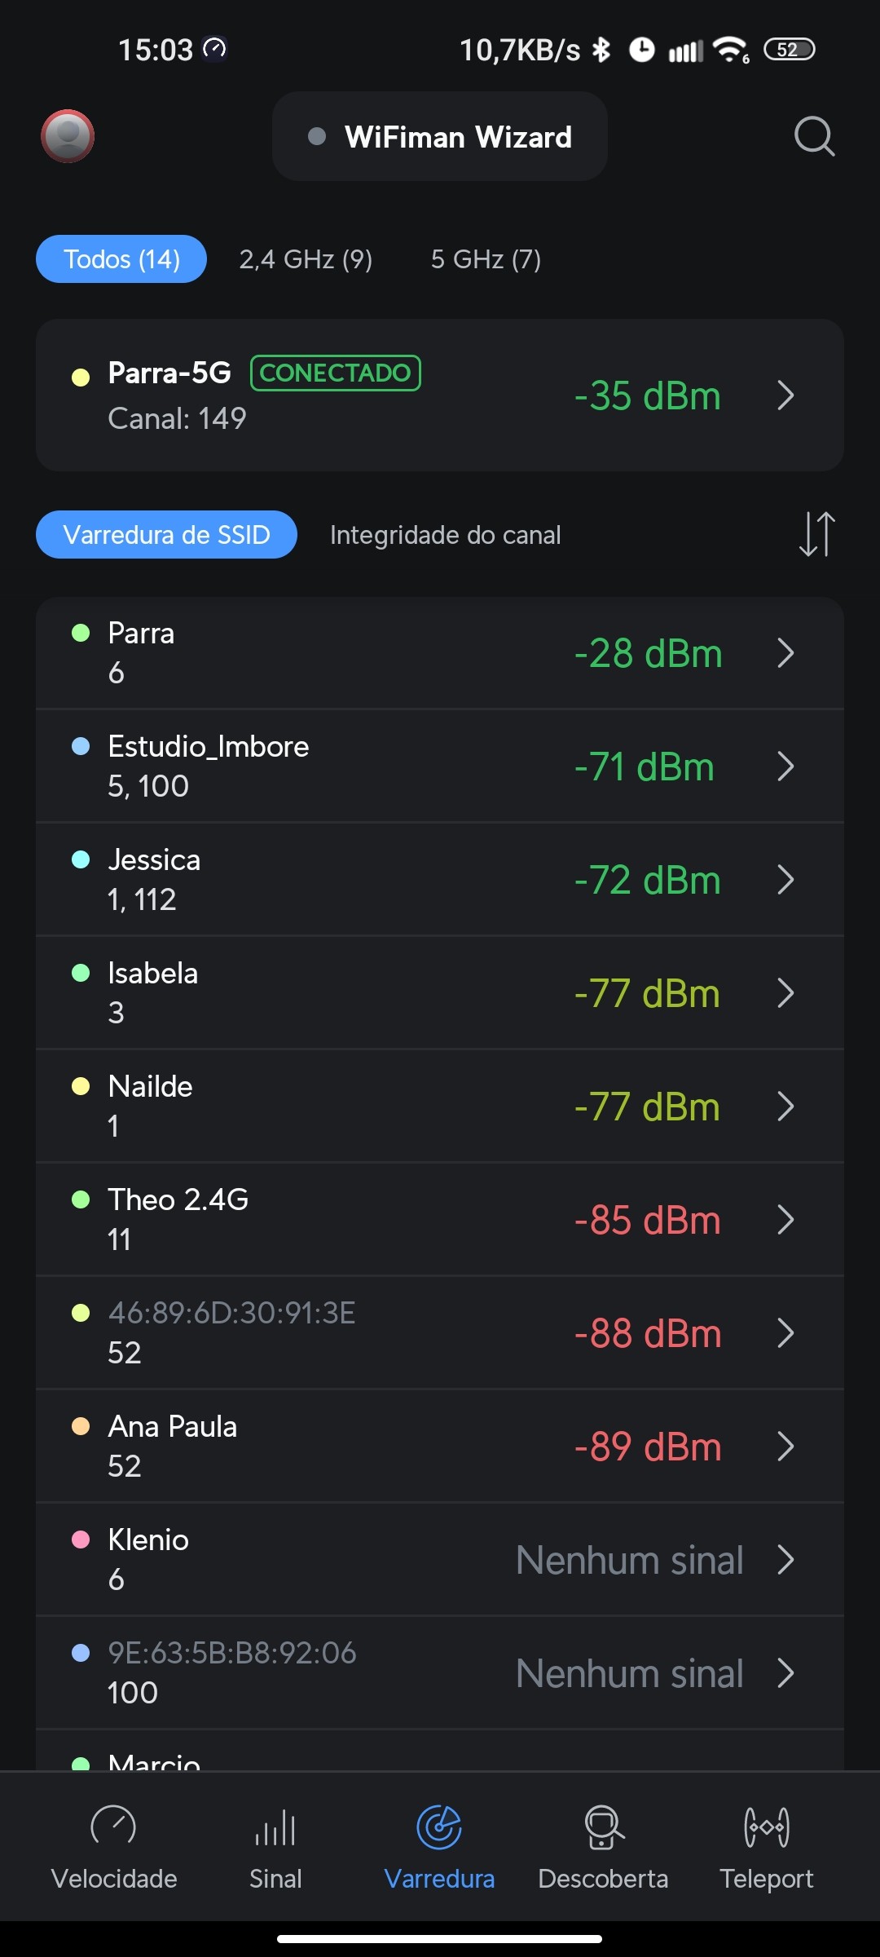Filter networks by 5 GHz (7)

(x=486, y=259)
